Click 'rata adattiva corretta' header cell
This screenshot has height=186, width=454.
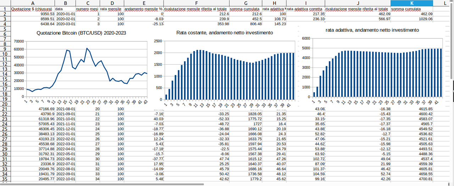tap(305, 9)
